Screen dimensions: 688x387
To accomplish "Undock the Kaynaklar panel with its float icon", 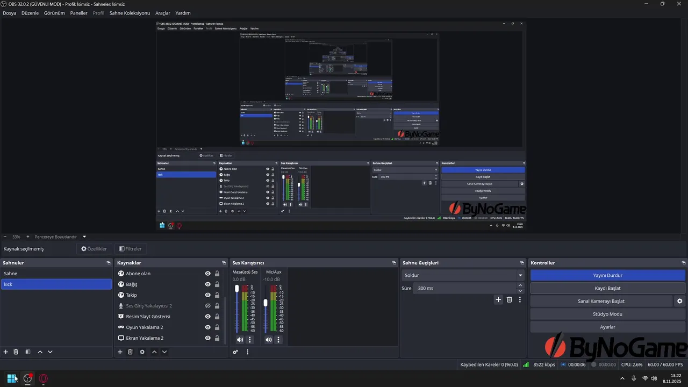I will point(224,263).
